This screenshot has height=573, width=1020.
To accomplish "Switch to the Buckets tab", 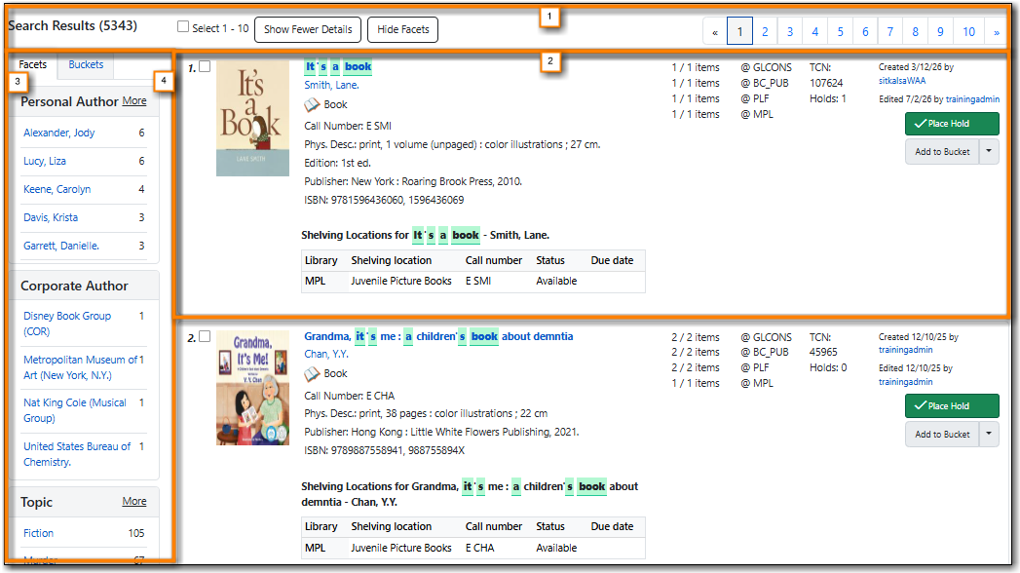I will (x=86, y=64).
